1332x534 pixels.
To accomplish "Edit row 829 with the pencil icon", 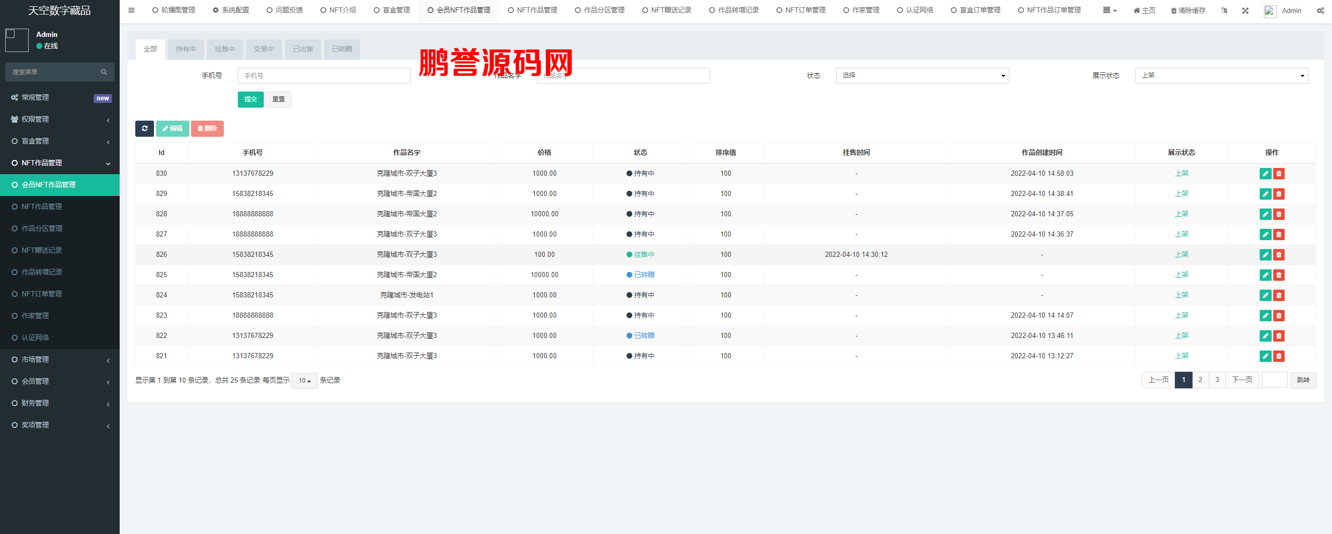I will tap(1265, 194).
